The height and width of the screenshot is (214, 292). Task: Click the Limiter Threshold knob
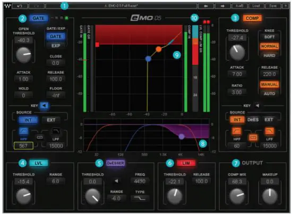(x=175, y=196)
